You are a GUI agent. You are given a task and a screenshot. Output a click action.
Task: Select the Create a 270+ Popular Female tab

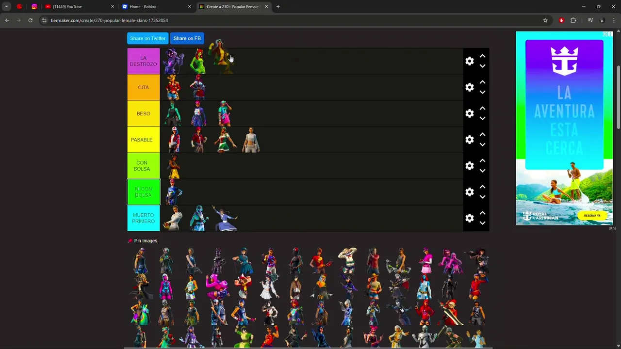[232, 7]
